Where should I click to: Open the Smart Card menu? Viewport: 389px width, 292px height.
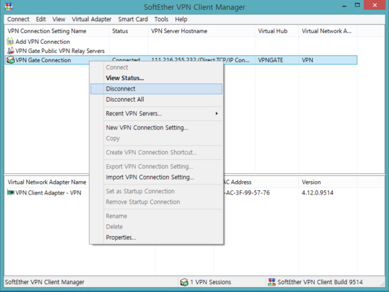pos(133,19)
